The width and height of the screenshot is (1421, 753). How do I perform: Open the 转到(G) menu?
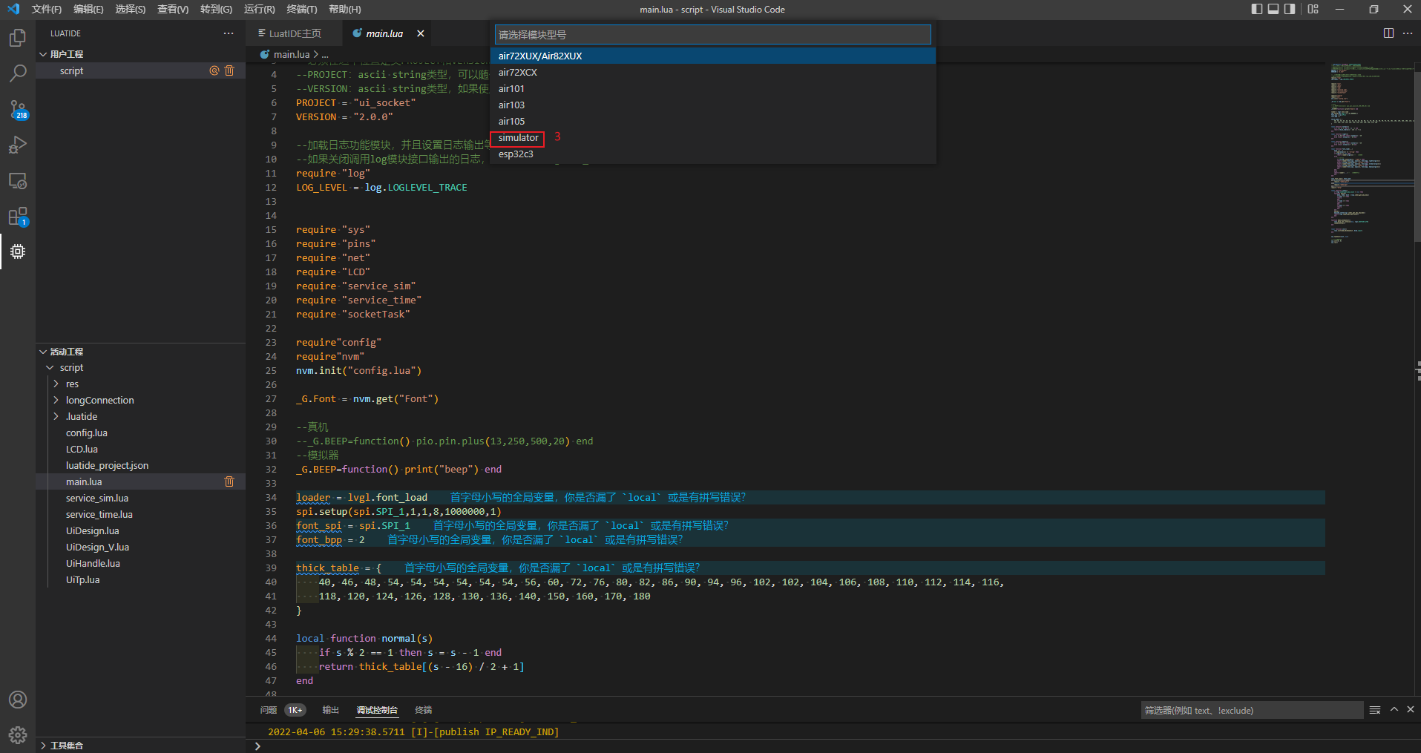[216, 9]
